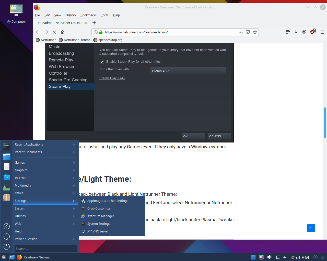Go to the Firefox home page
Screen dimensions: 327x261
[63, 32]
